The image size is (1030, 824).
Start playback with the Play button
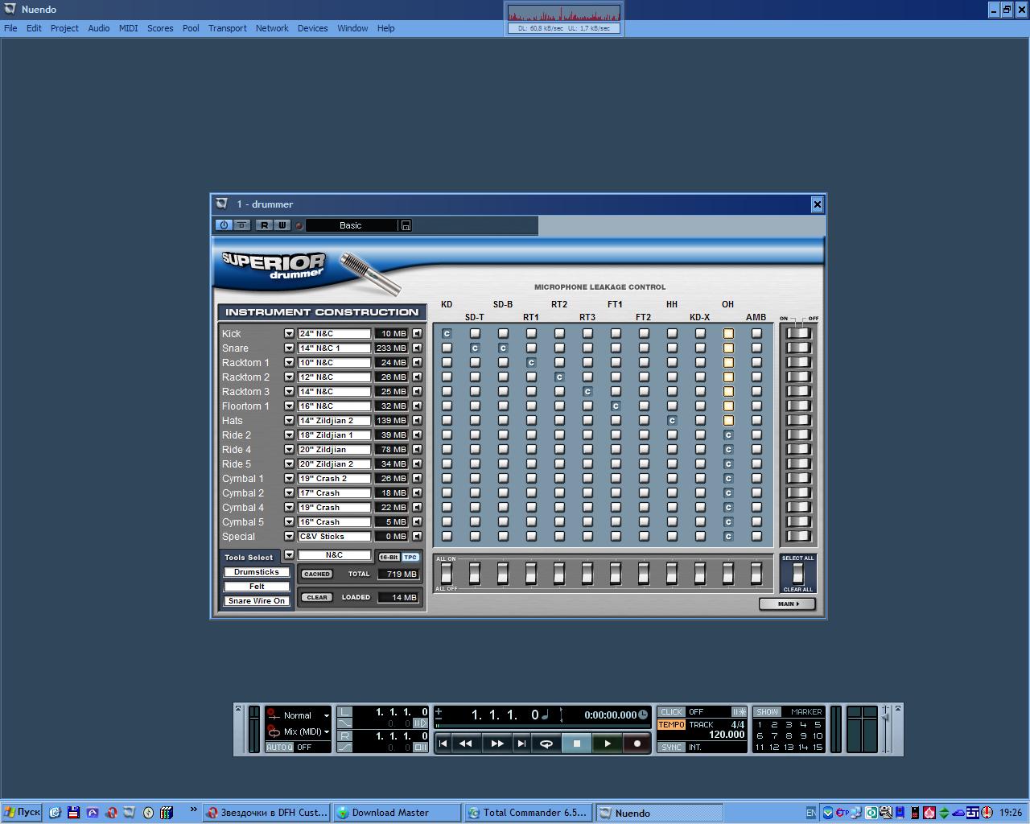607,744
